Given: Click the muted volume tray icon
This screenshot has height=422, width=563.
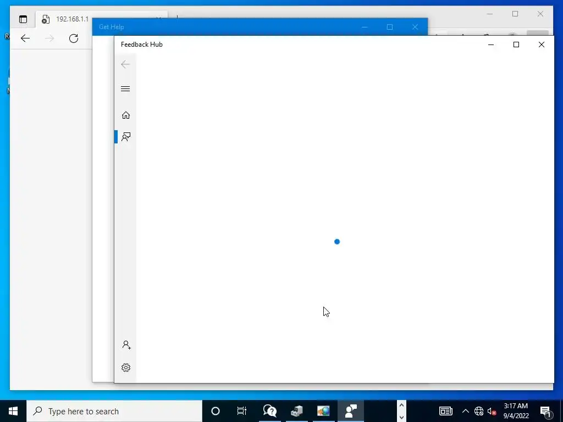Looking at the screenshot, I should 492,411.
